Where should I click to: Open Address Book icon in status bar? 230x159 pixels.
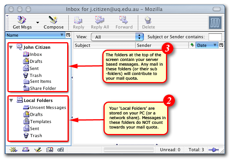pos(50,150)
